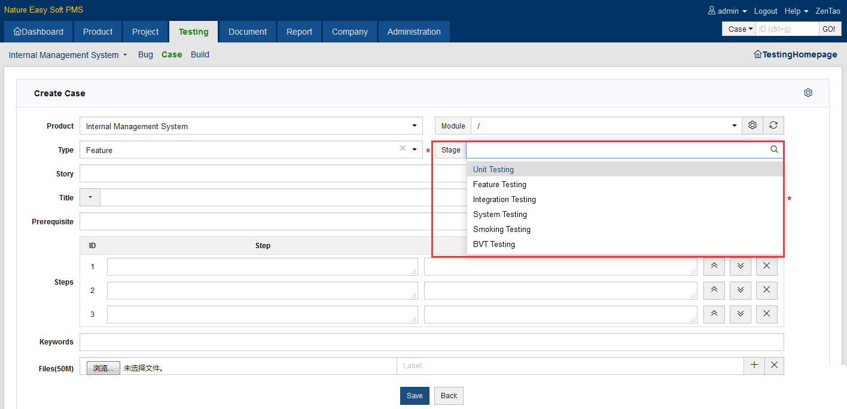Image resolution: width=847 pixels, height=409 pixels.
Task: Click the TestingHomepage link
Action: tap(795, 54)
